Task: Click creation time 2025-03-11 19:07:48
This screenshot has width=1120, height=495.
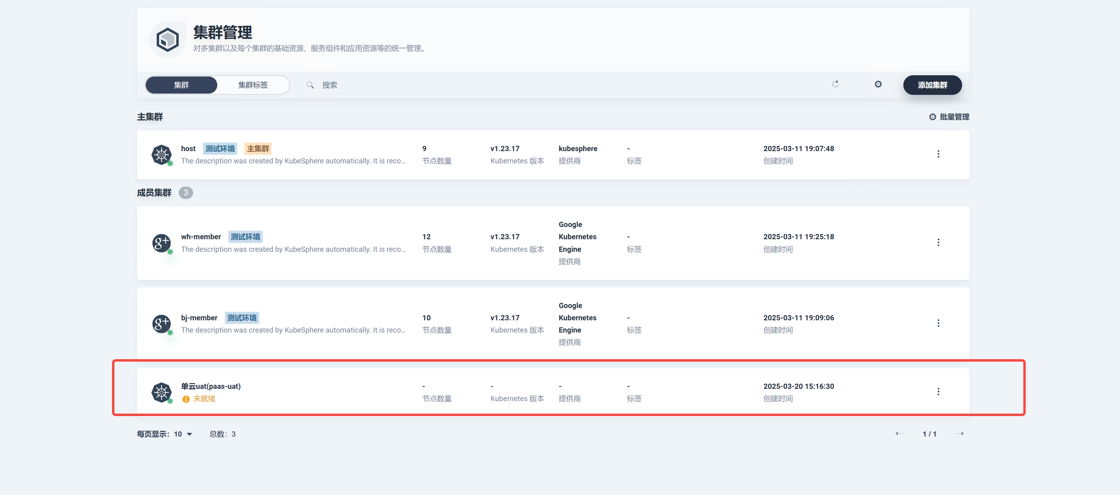Action: 798,149
